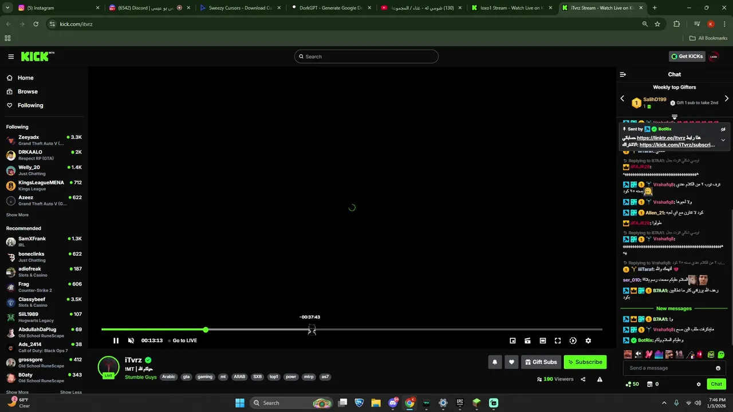Click the green Subscribe button
The image size is (733, 412).
585,362
